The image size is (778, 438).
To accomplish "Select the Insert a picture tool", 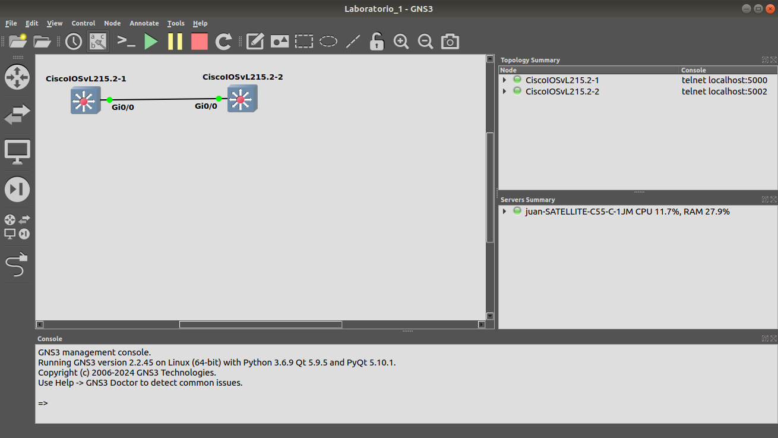I will (x=280, y=41).
